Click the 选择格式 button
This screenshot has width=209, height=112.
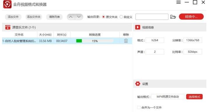(194, 97)
